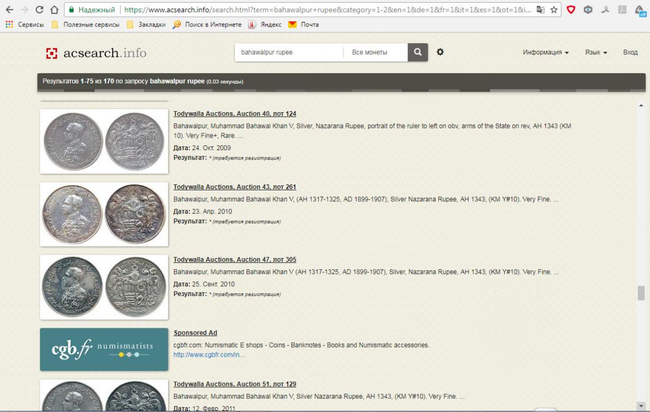Click the gray bird-shaped extension icon
This screenshot has height=412, width=650.
(x=606, y=10)
